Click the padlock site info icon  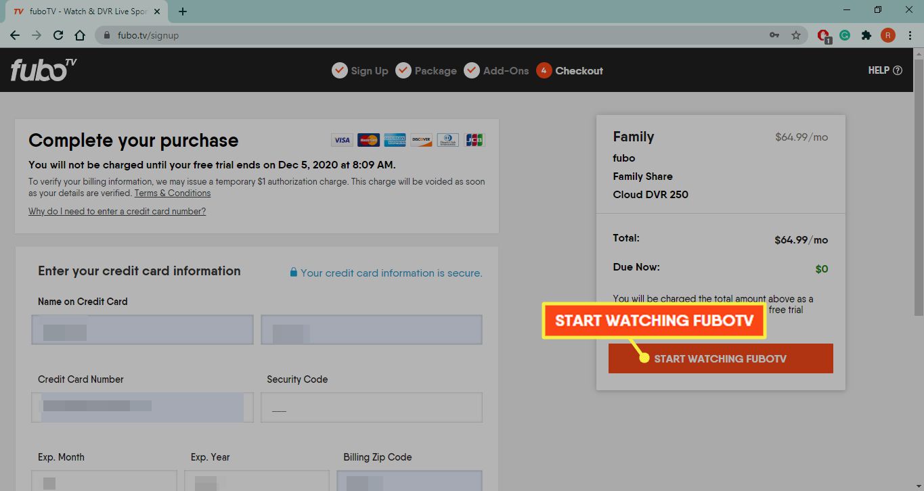[x=106, y=35]
